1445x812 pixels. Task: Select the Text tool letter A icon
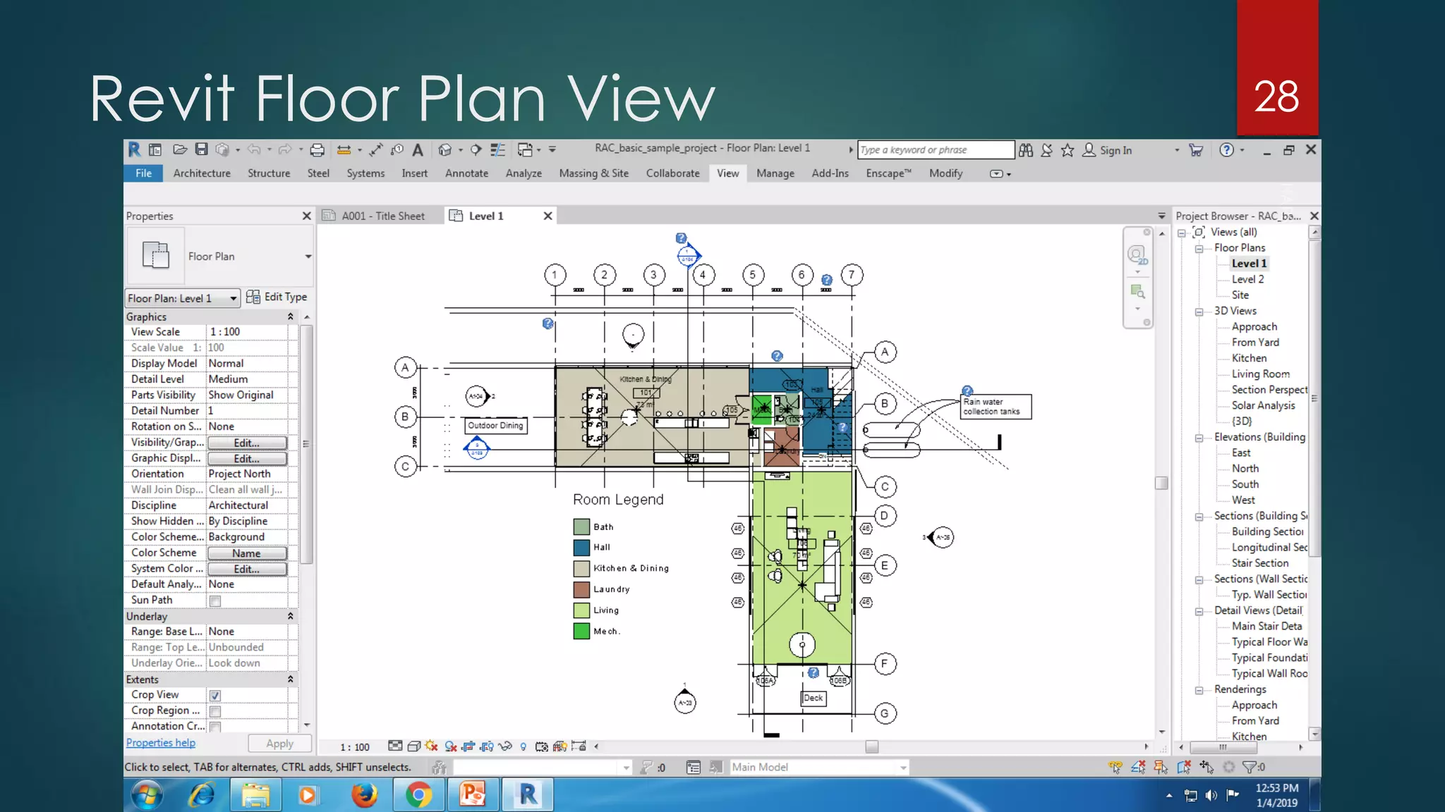418,149
